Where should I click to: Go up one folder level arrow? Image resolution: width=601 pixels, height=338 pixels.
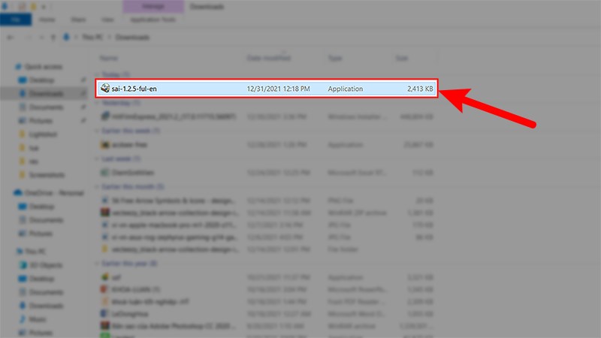point(53,37)
